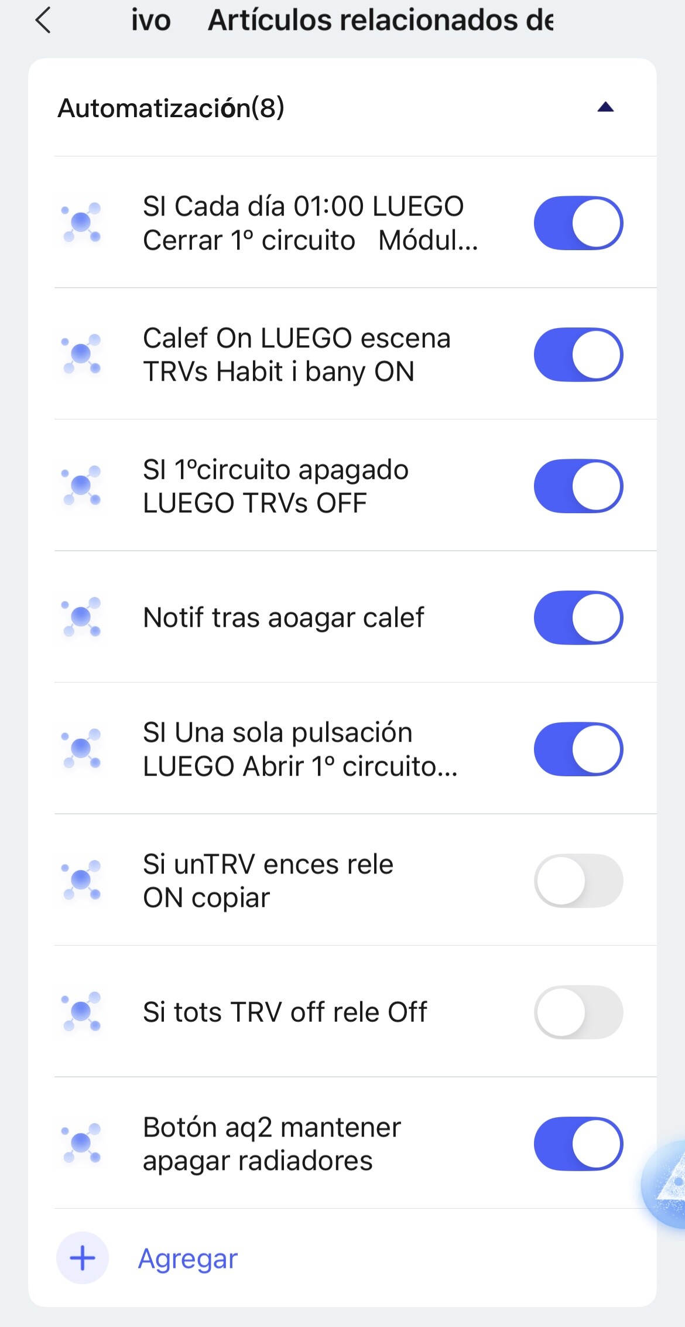Tap the back arrow icon
Viewport: 685px width, 1327px height.
[44, 21]
